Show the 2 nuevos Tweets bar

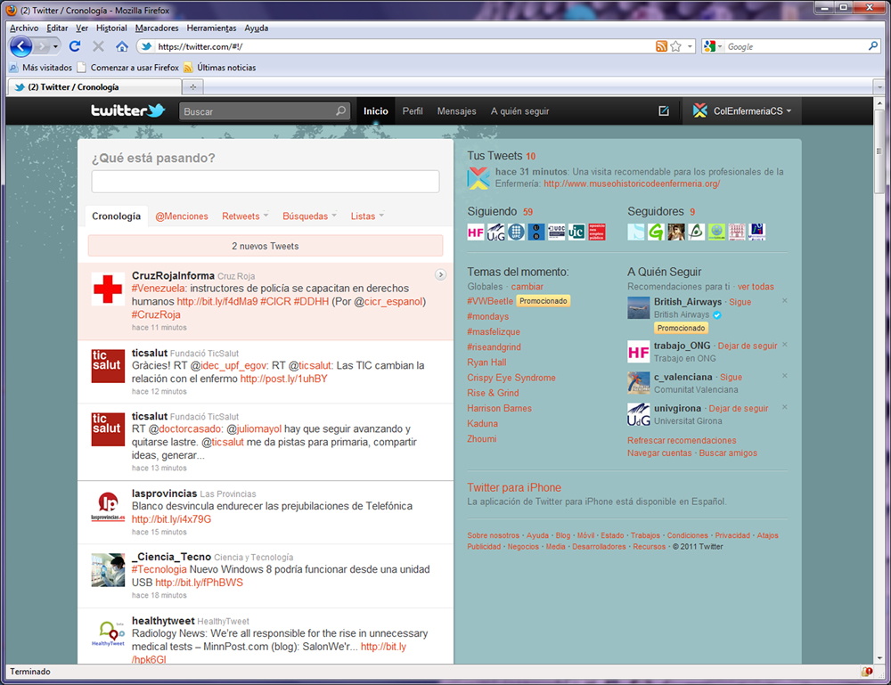tap(265, 246)
